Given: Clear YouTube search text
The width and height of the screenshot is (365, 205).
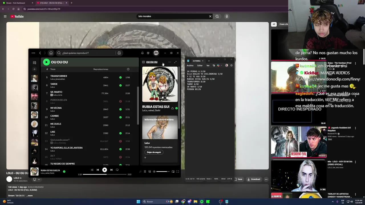Looking at the screenshot, I should (x=210, y=17).
